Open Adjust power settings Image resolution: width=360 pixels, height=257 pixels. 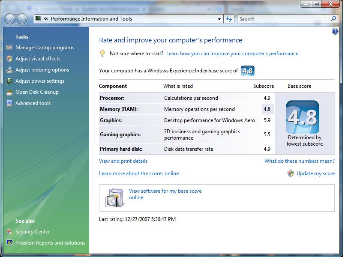click(x=40, y=81)
